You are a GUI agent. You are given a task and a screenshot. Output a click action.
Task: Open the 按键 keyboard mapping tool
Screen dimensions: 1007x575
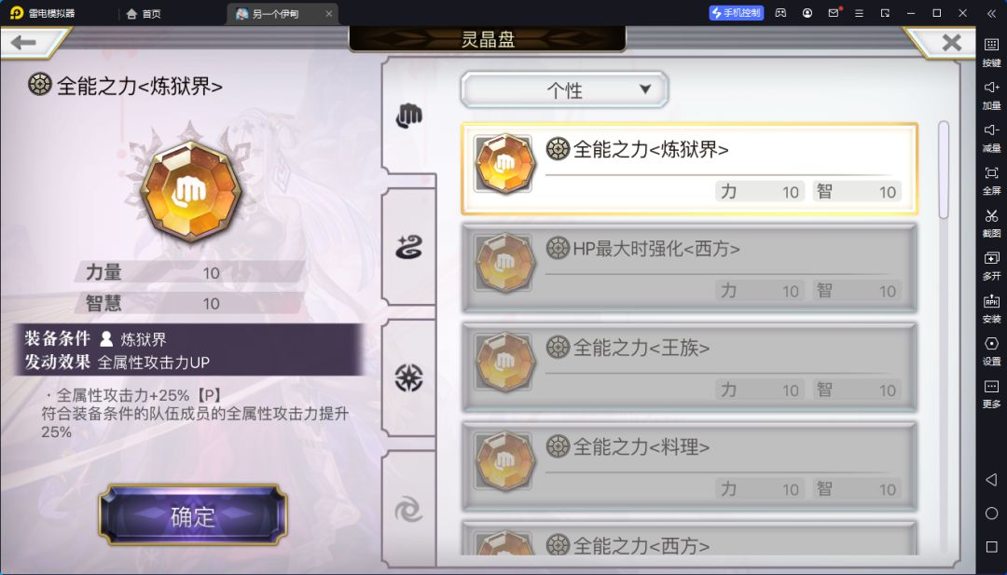[991, 50]
